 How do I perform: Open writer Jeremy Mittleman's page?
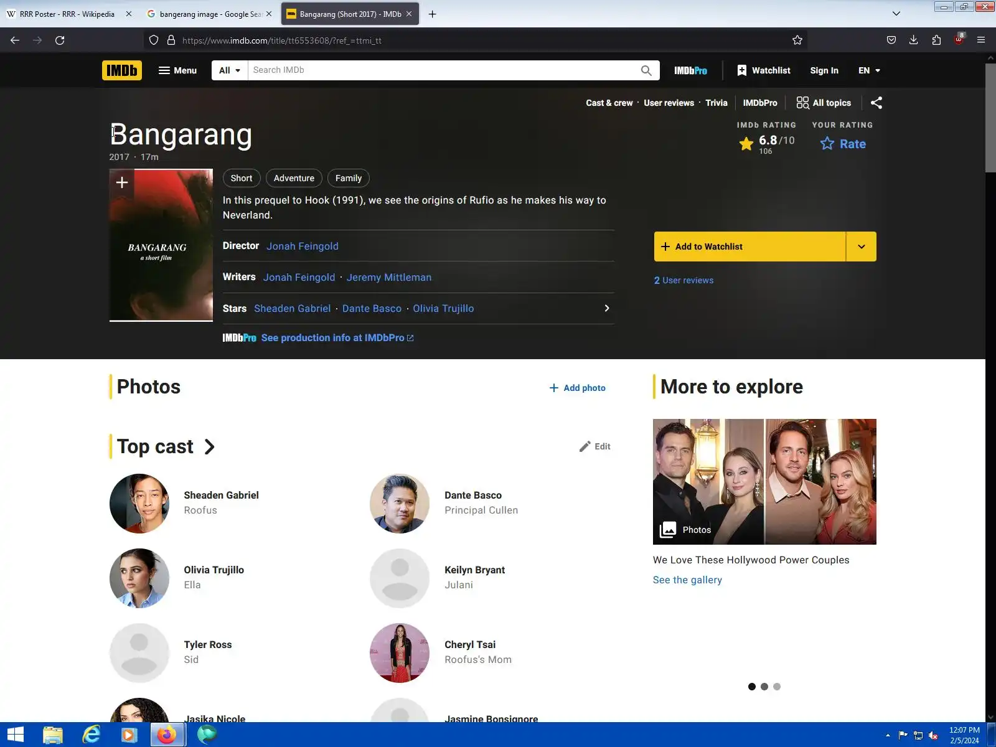[x=389, y=277]
